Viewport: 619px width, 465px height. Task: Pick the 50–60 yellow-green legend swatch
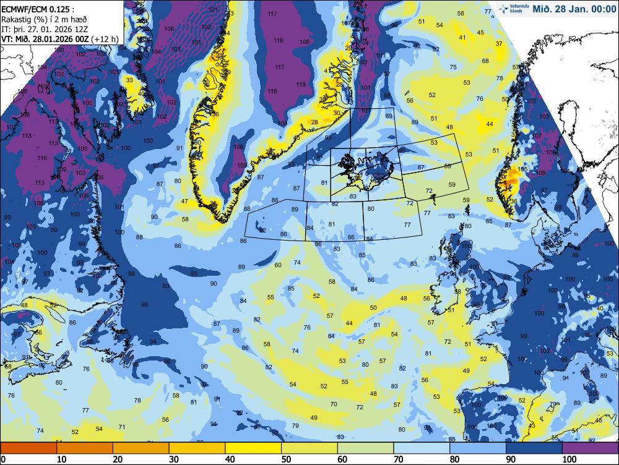click(309, 448)
